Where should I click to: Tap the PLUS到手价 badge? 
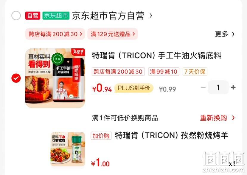pos(134,88)
